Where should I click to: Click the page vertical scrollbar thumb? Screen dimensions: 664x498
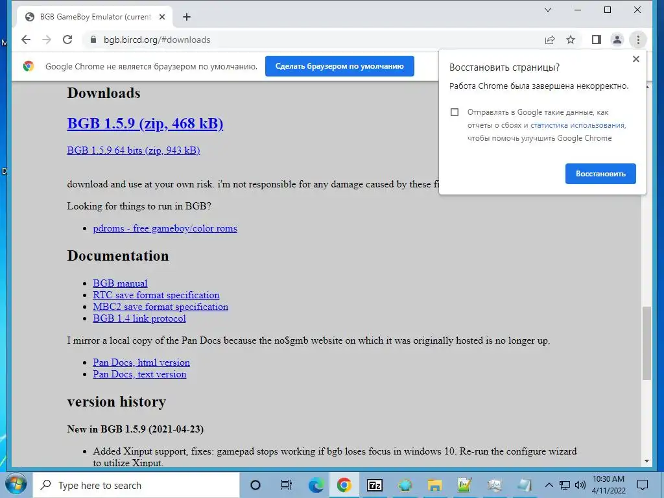tap(646, 344)
